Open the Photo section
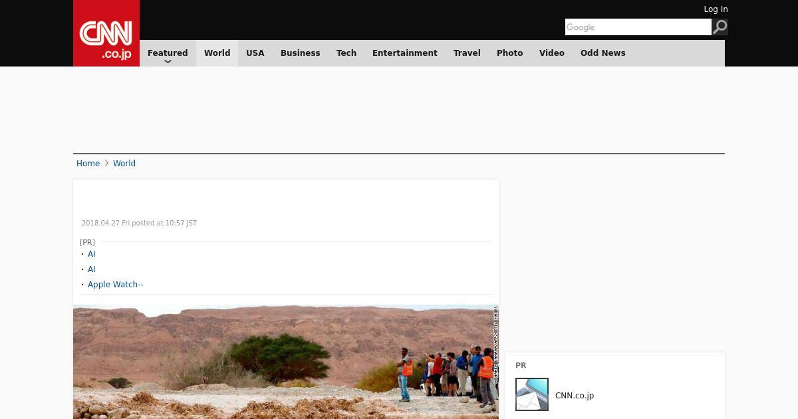This screenshot has width=798, height=419. 510,53
